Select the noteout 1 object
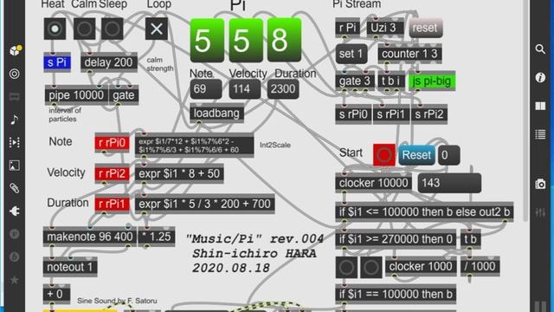 click(x=70, y=267)
